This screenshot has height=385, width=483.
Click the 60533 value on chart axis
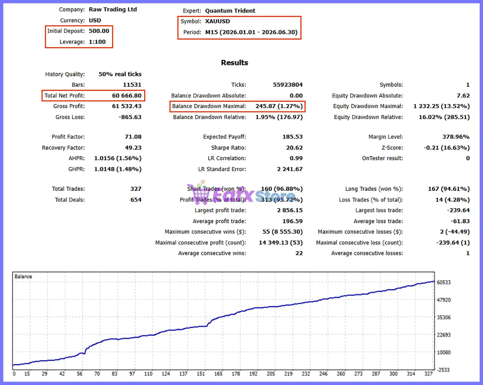(444, 282)
